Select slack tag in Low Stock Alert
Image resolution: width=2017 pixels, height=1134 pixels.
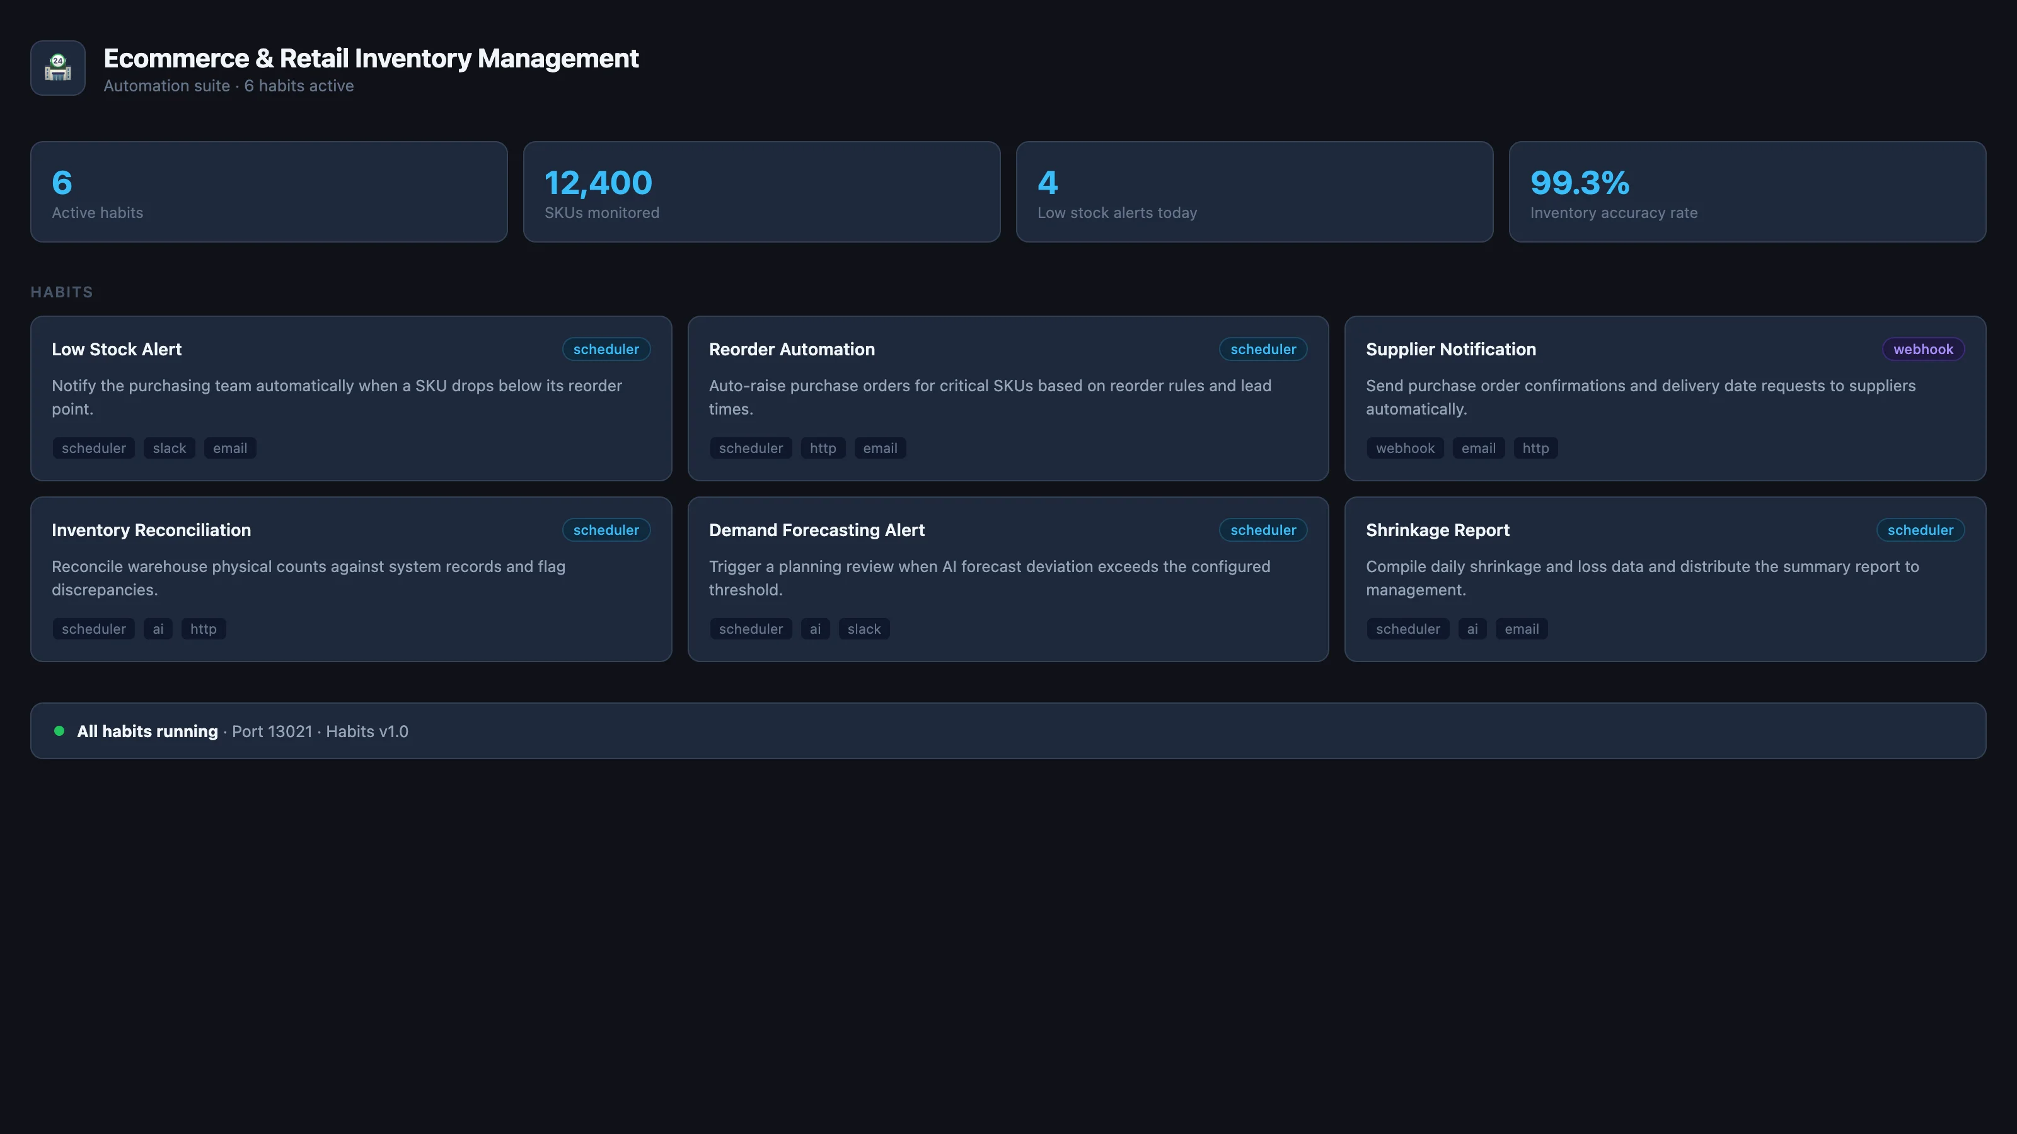tap(169, 449)
